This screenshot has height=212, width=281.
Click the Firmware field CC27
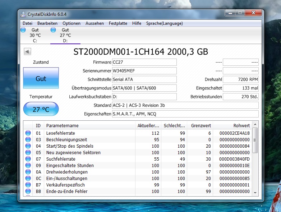tap(144, 62)
